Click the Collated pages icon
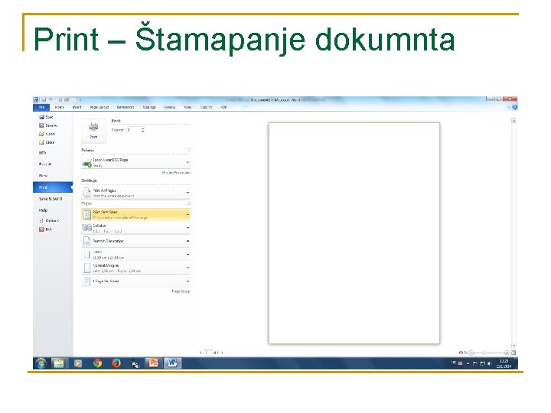The image size is (551, 413). click(86, 228)
